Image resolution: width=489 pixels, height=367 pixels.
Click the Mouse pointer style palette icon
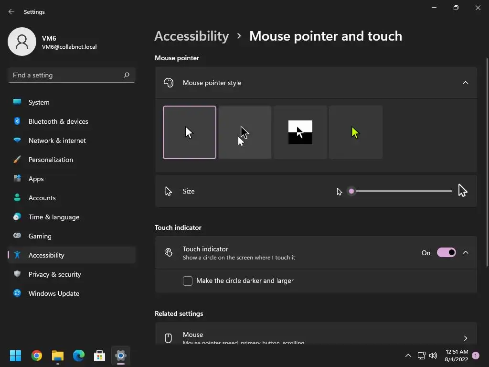[x=169, y=83]
